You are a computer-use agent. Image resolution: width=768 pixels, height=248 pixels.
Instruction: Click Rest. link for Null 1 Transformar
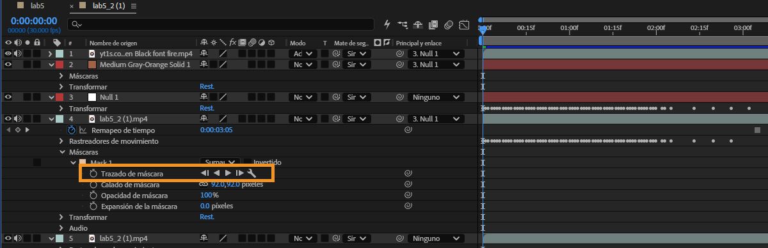tap(207, 108)
